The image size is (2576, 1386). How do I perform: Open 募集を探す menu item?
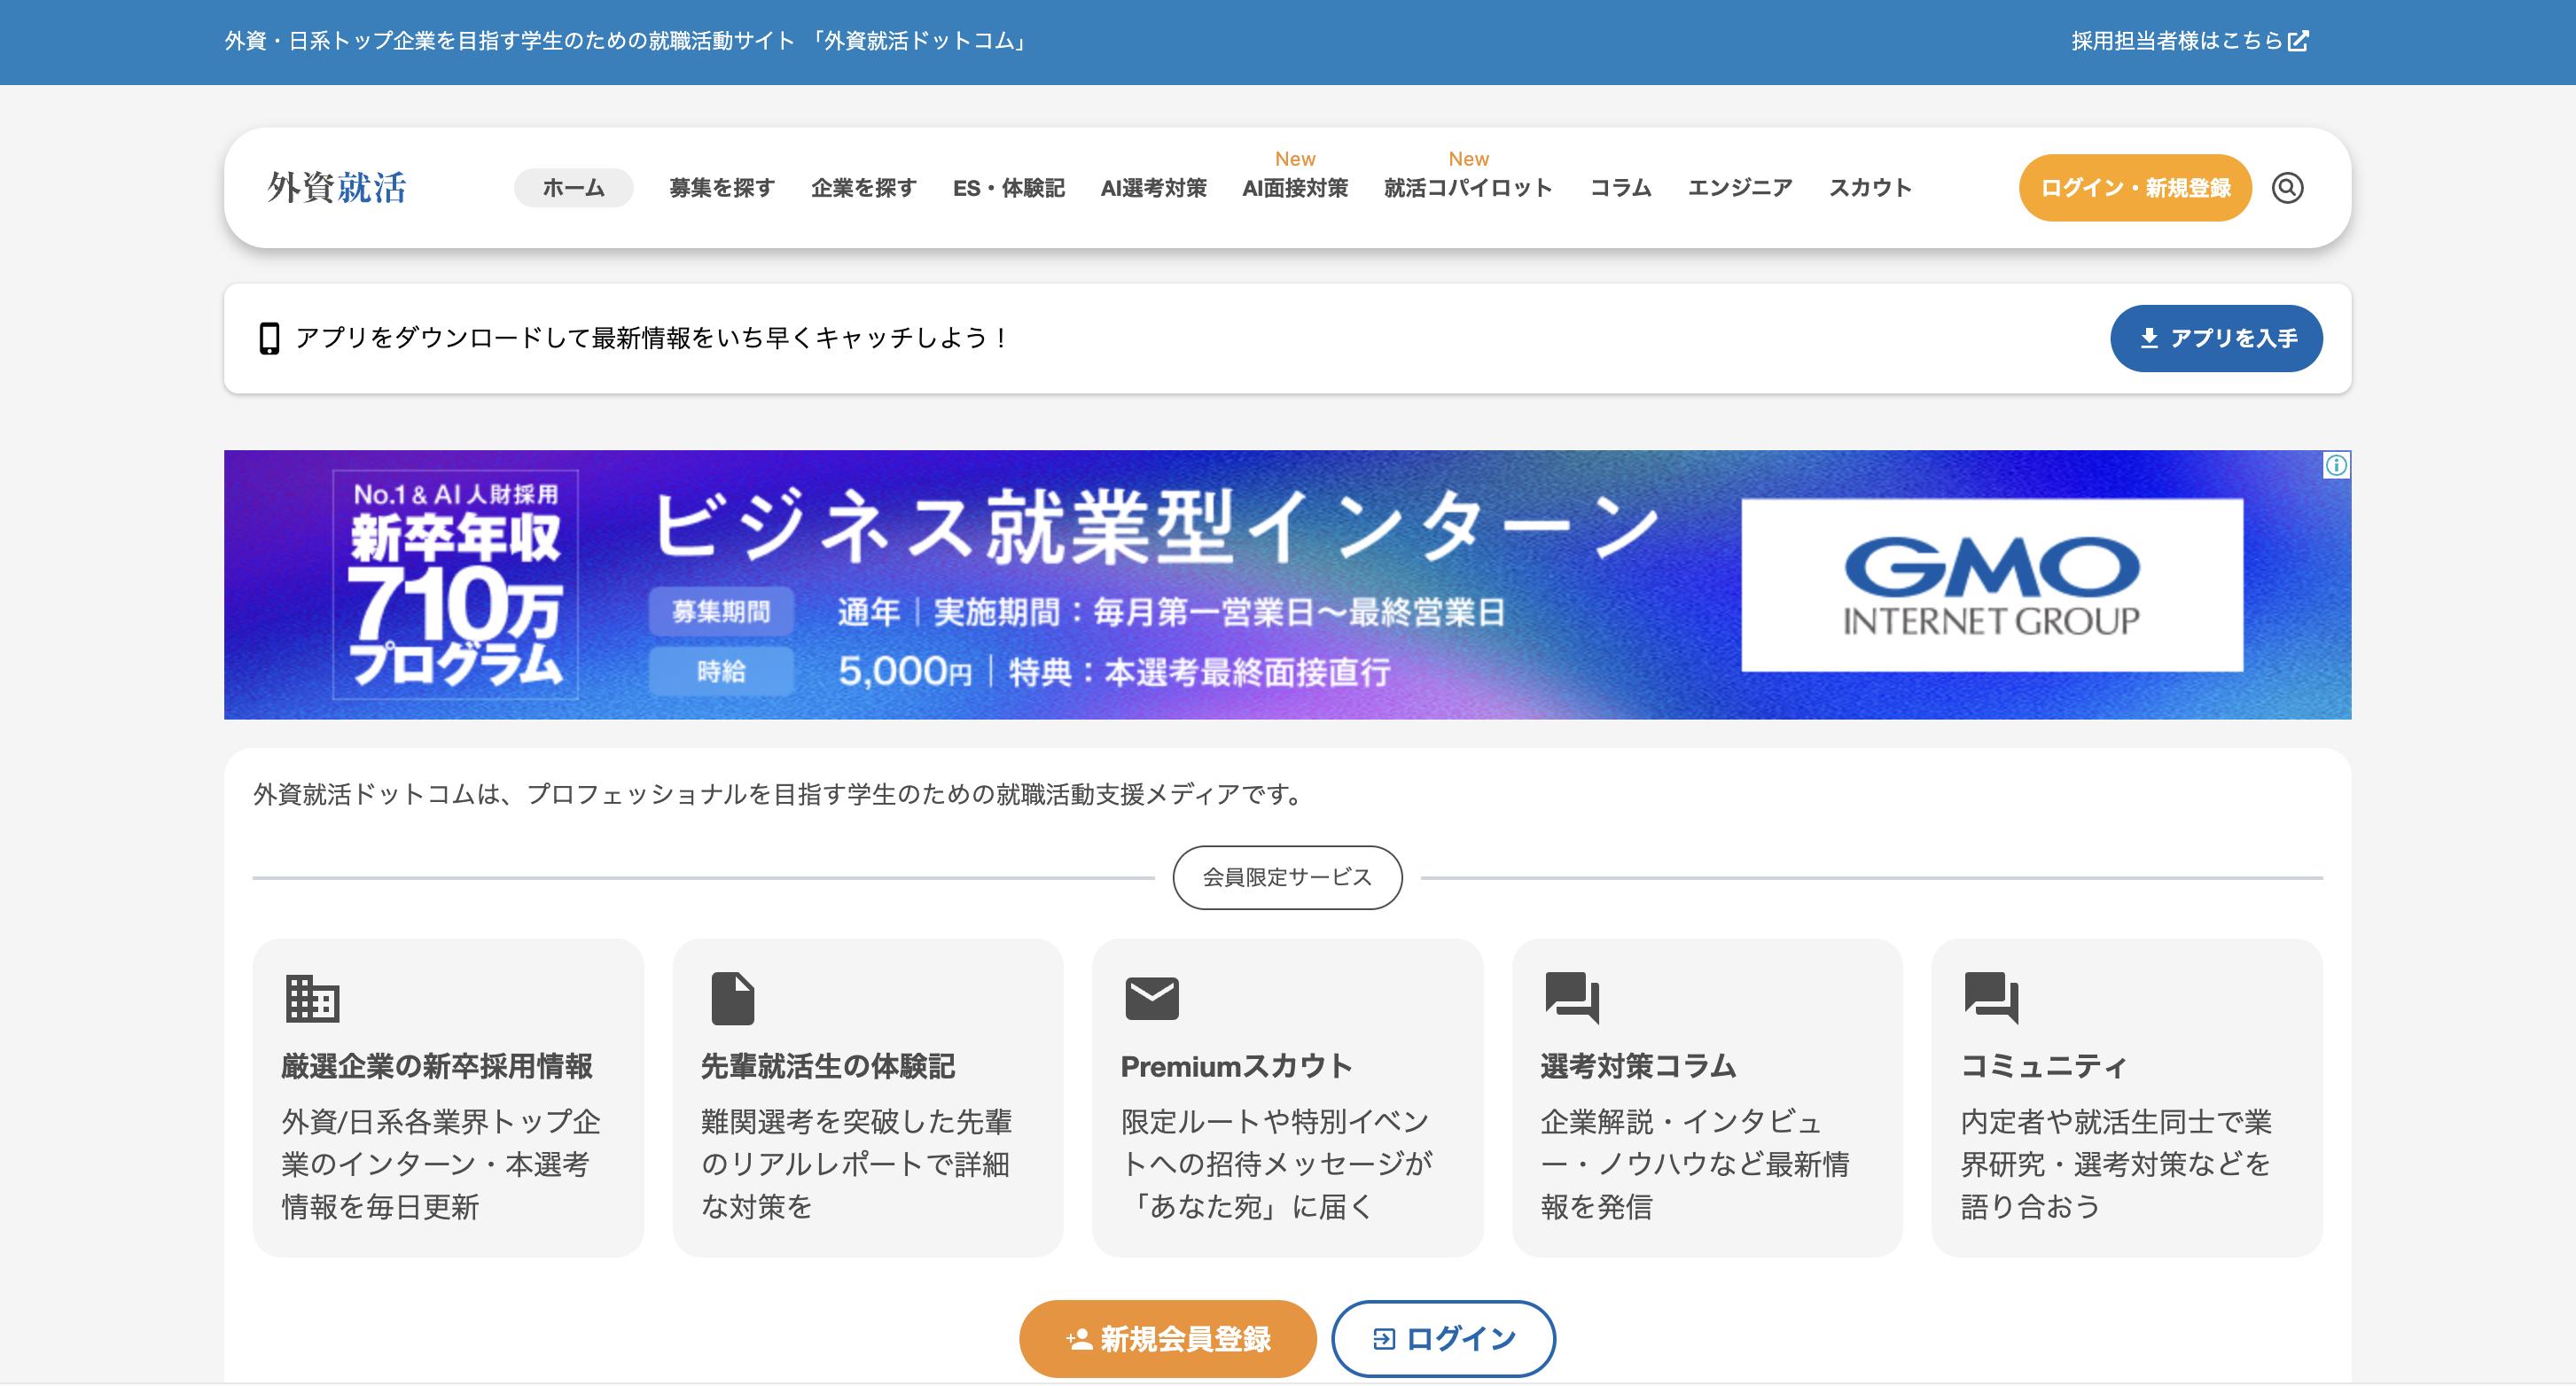[722, 188]
